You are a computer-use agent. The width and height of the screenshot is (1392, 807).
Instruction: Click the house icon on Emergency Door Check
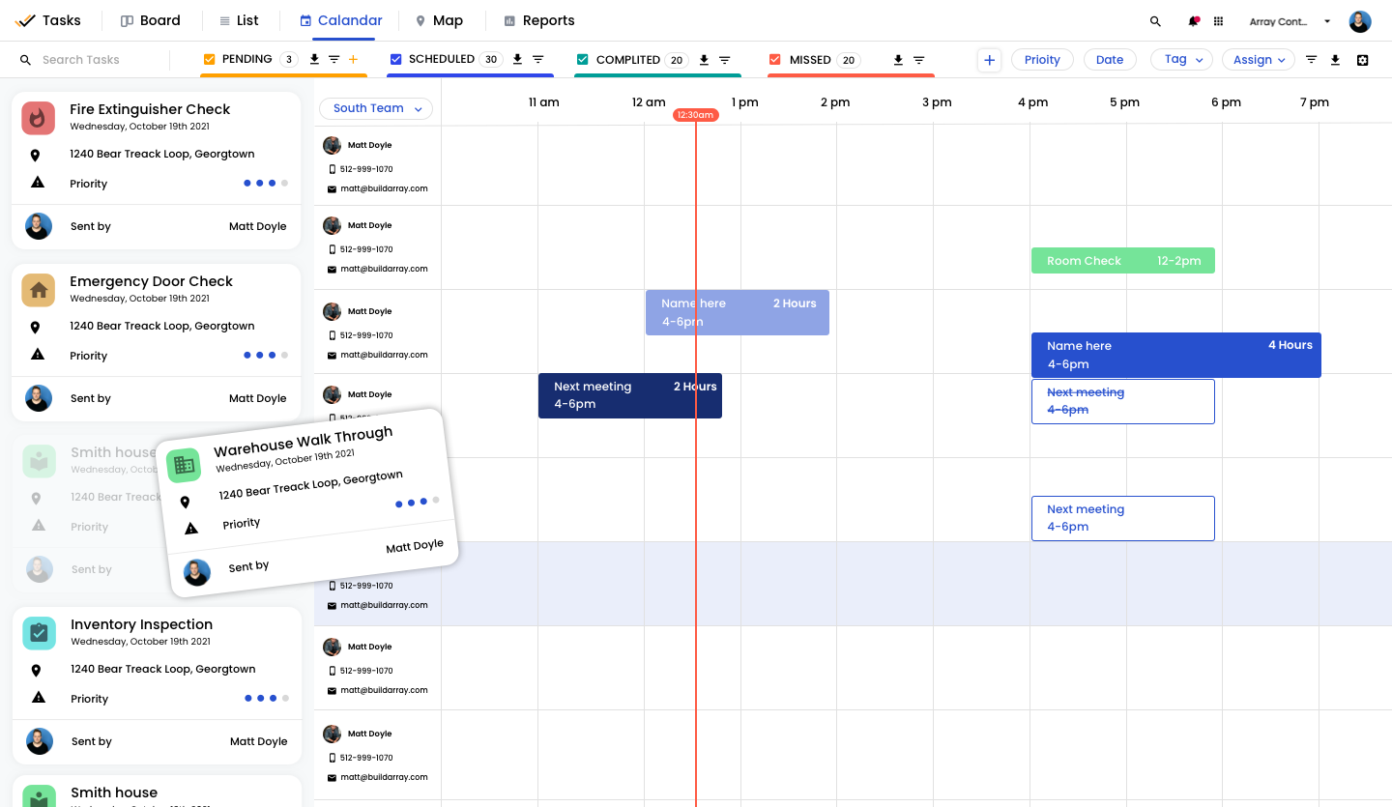[x=38, y=290]
